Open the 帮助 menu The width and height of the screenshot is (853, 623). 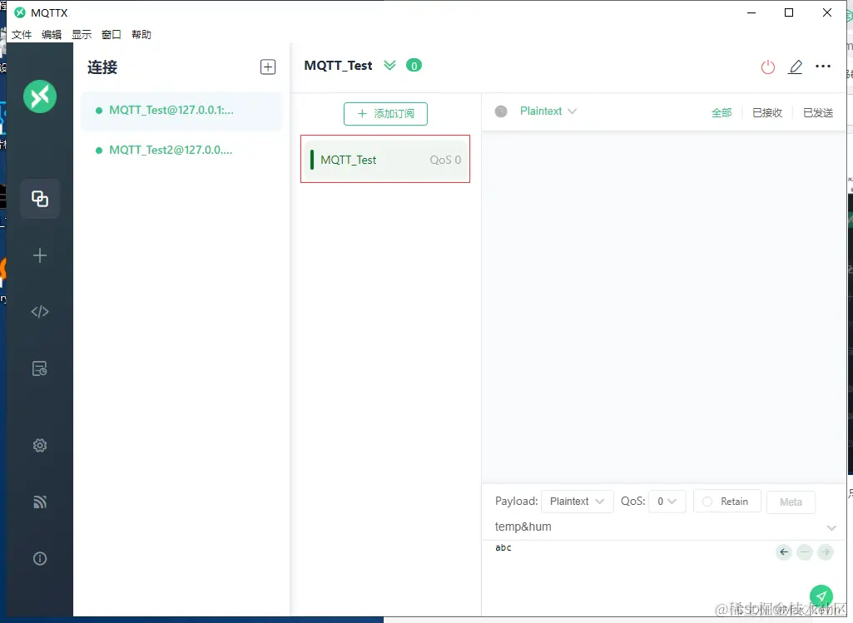click(x=141, y=35)
